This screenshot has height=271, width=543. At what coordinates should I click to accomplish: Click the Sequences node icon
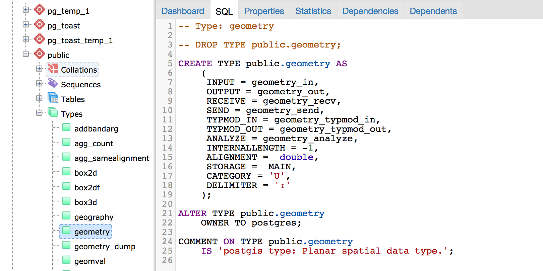(x=53, y=83)
